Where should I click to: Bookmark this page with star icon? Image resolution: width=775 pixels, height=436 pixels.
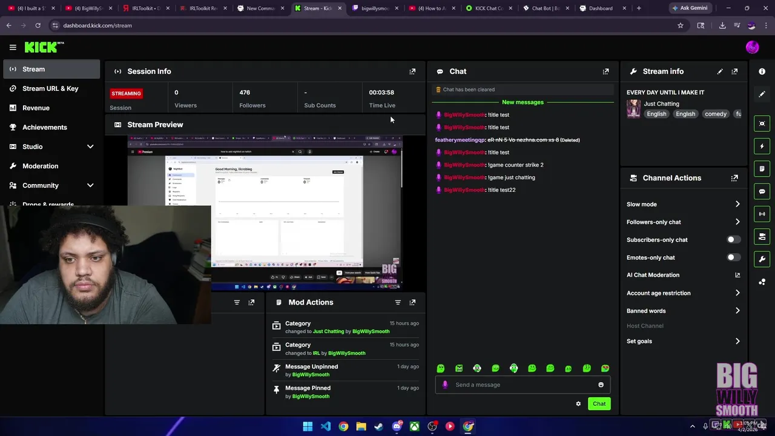(x=681, y=25)
